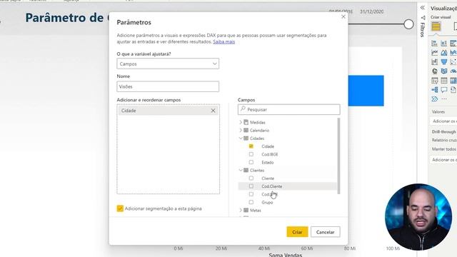Viewport: 457px width, 257px height.
Task: Collapse the Cidades table
Action: pyautogui.click(x=241, y=138)
